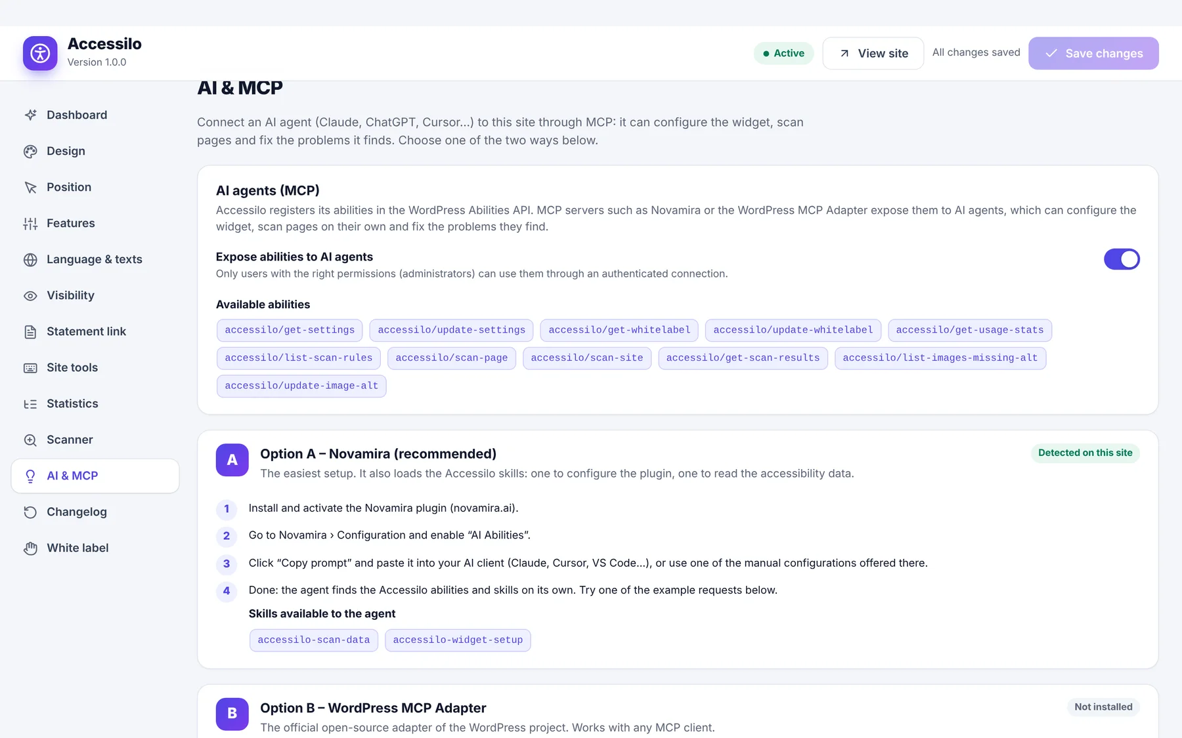Select the accessilo/update-whitelabel ability chip
This screenshot has width=1182, height=738.
coord(793,330)
